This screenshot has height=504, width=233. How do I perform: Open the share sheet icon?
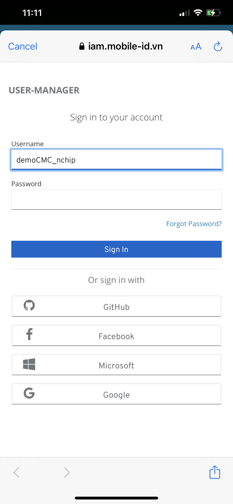pyautogui.click(x=215, y=472)
